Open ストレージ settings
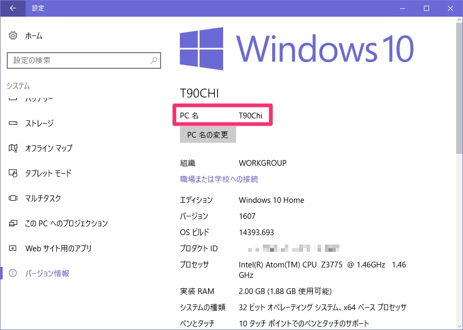 39,123
